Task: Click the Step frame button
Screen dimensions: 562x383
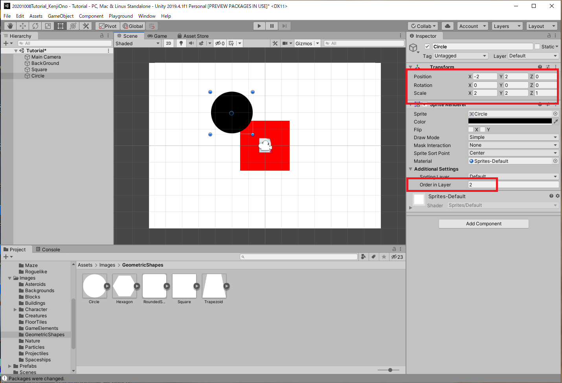Action: click(x=284, y=26)
